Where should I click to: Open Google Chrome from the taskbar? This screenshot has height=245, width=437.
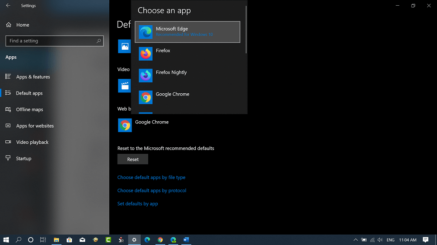coord(160,240)
